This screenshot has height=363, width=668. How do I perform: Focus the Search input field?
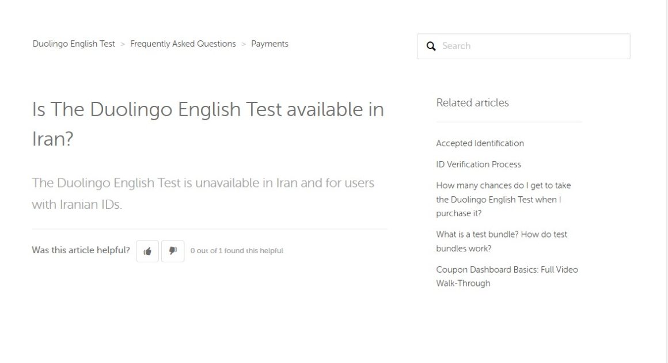tap(523, 47)
